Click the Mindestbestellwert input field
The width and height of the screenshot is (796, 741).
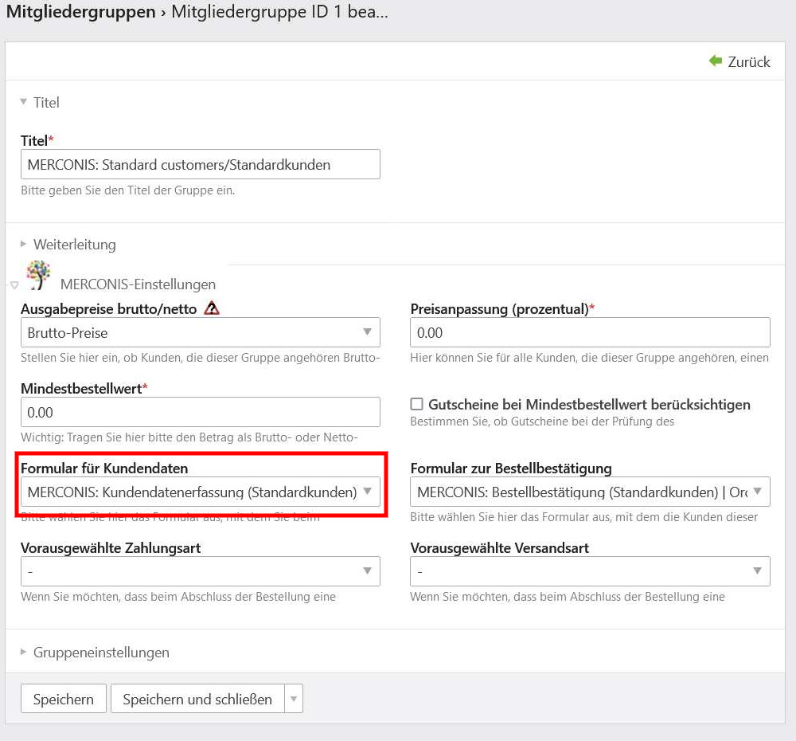pyautogui.click(x=200, y=412)
